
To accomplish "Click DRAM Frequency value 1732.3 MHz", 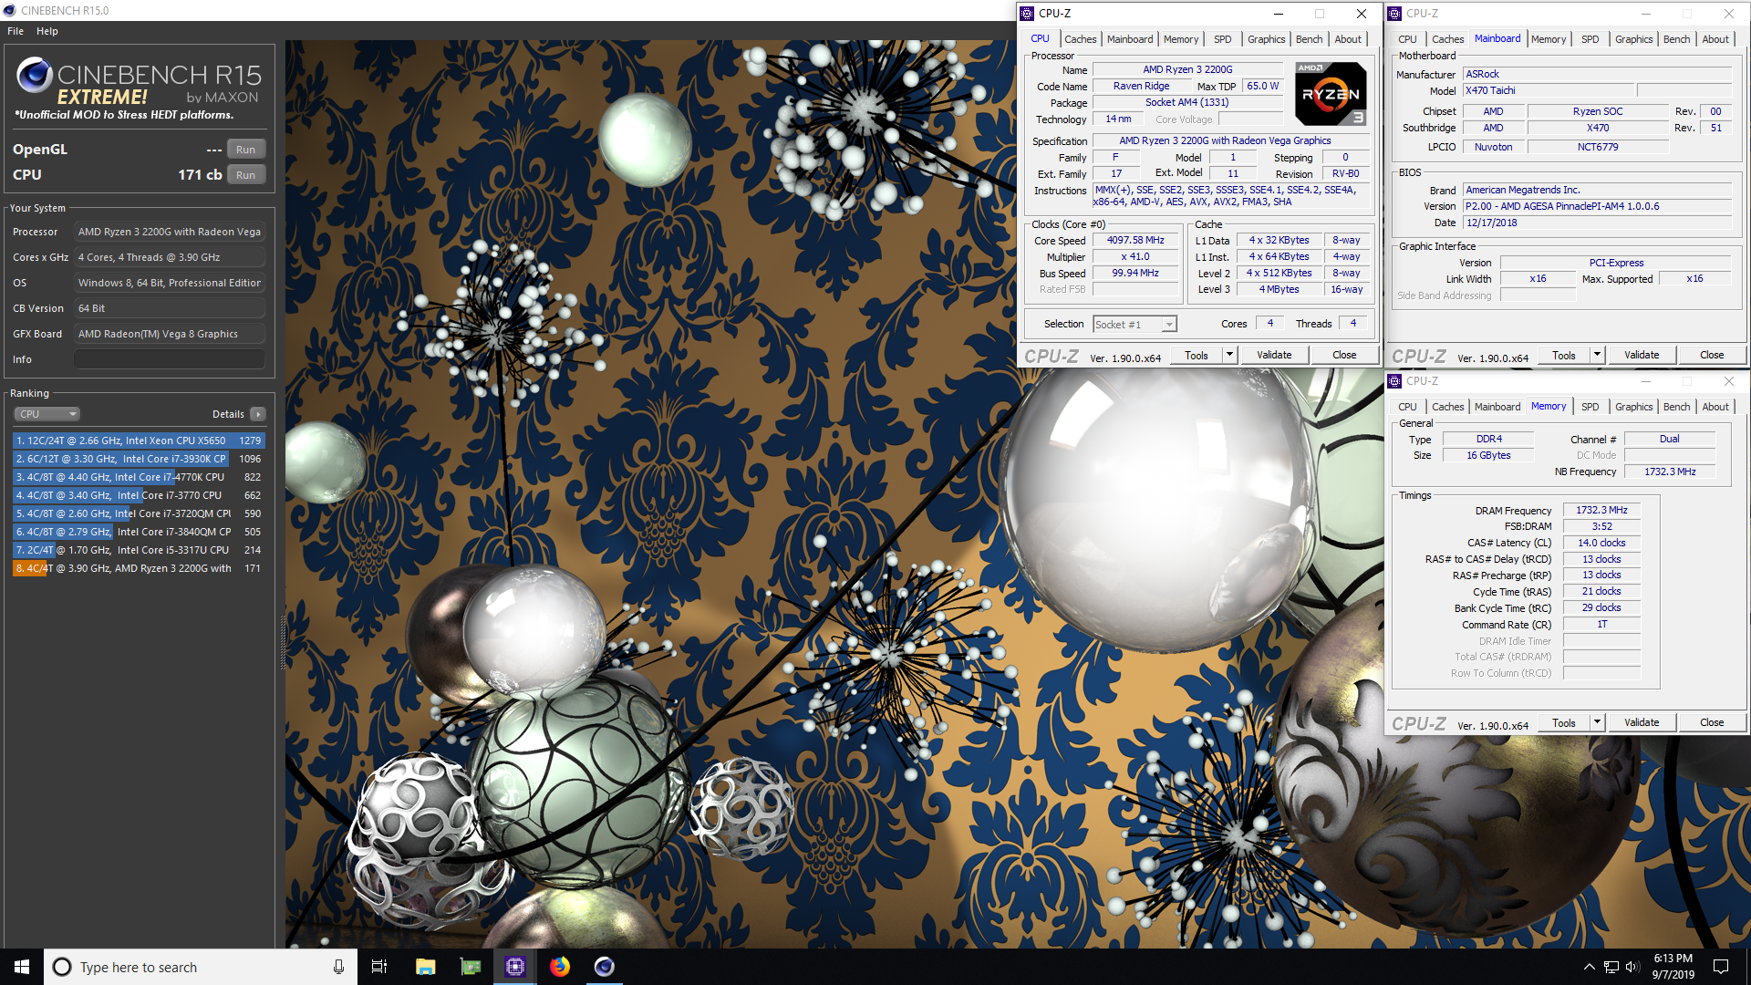I will tap(1601, 511).
